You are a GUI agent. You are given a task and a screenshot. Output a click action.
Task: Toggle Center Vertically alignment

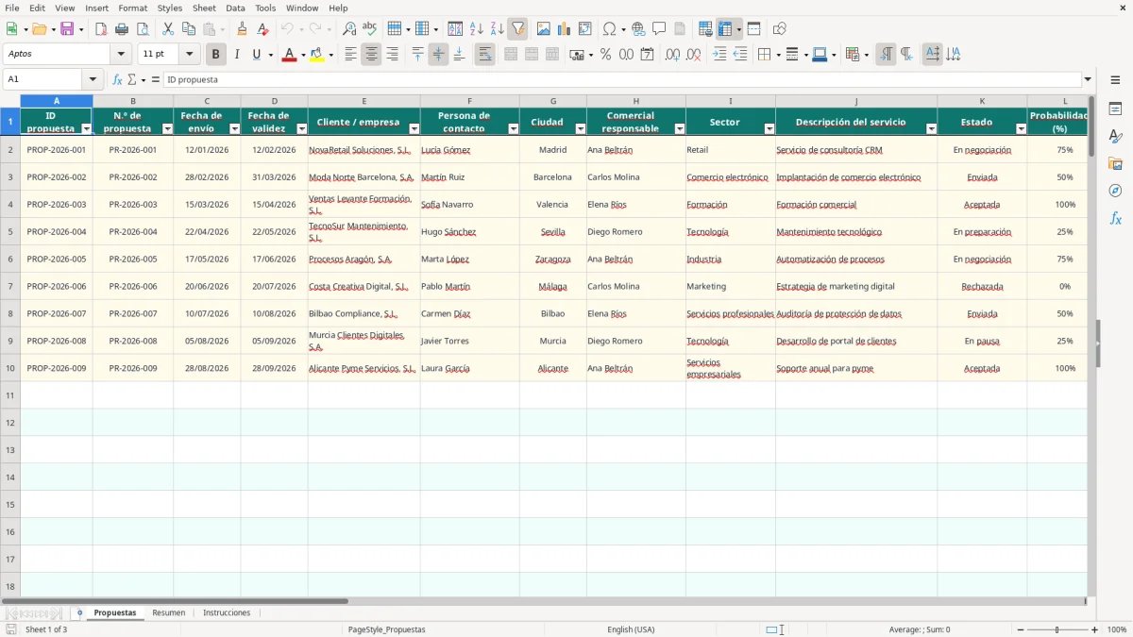click(x=438, y=55)
